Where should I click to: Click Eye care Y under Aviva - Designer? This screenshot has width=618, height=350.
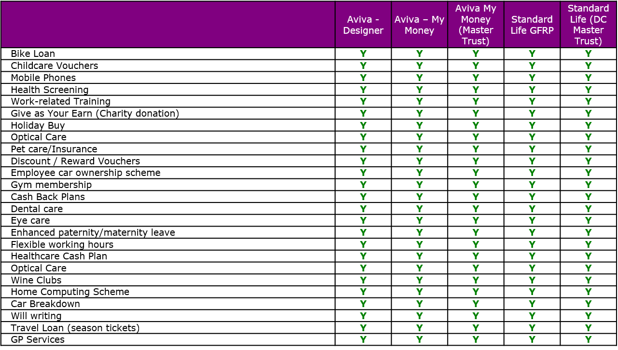pyautogui.click(x=363, y=220)
